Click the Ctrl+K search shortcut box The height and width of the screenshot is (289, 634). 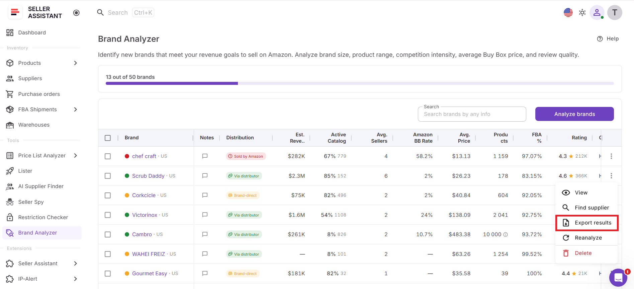pyautogui.click(x=143, y=13)
